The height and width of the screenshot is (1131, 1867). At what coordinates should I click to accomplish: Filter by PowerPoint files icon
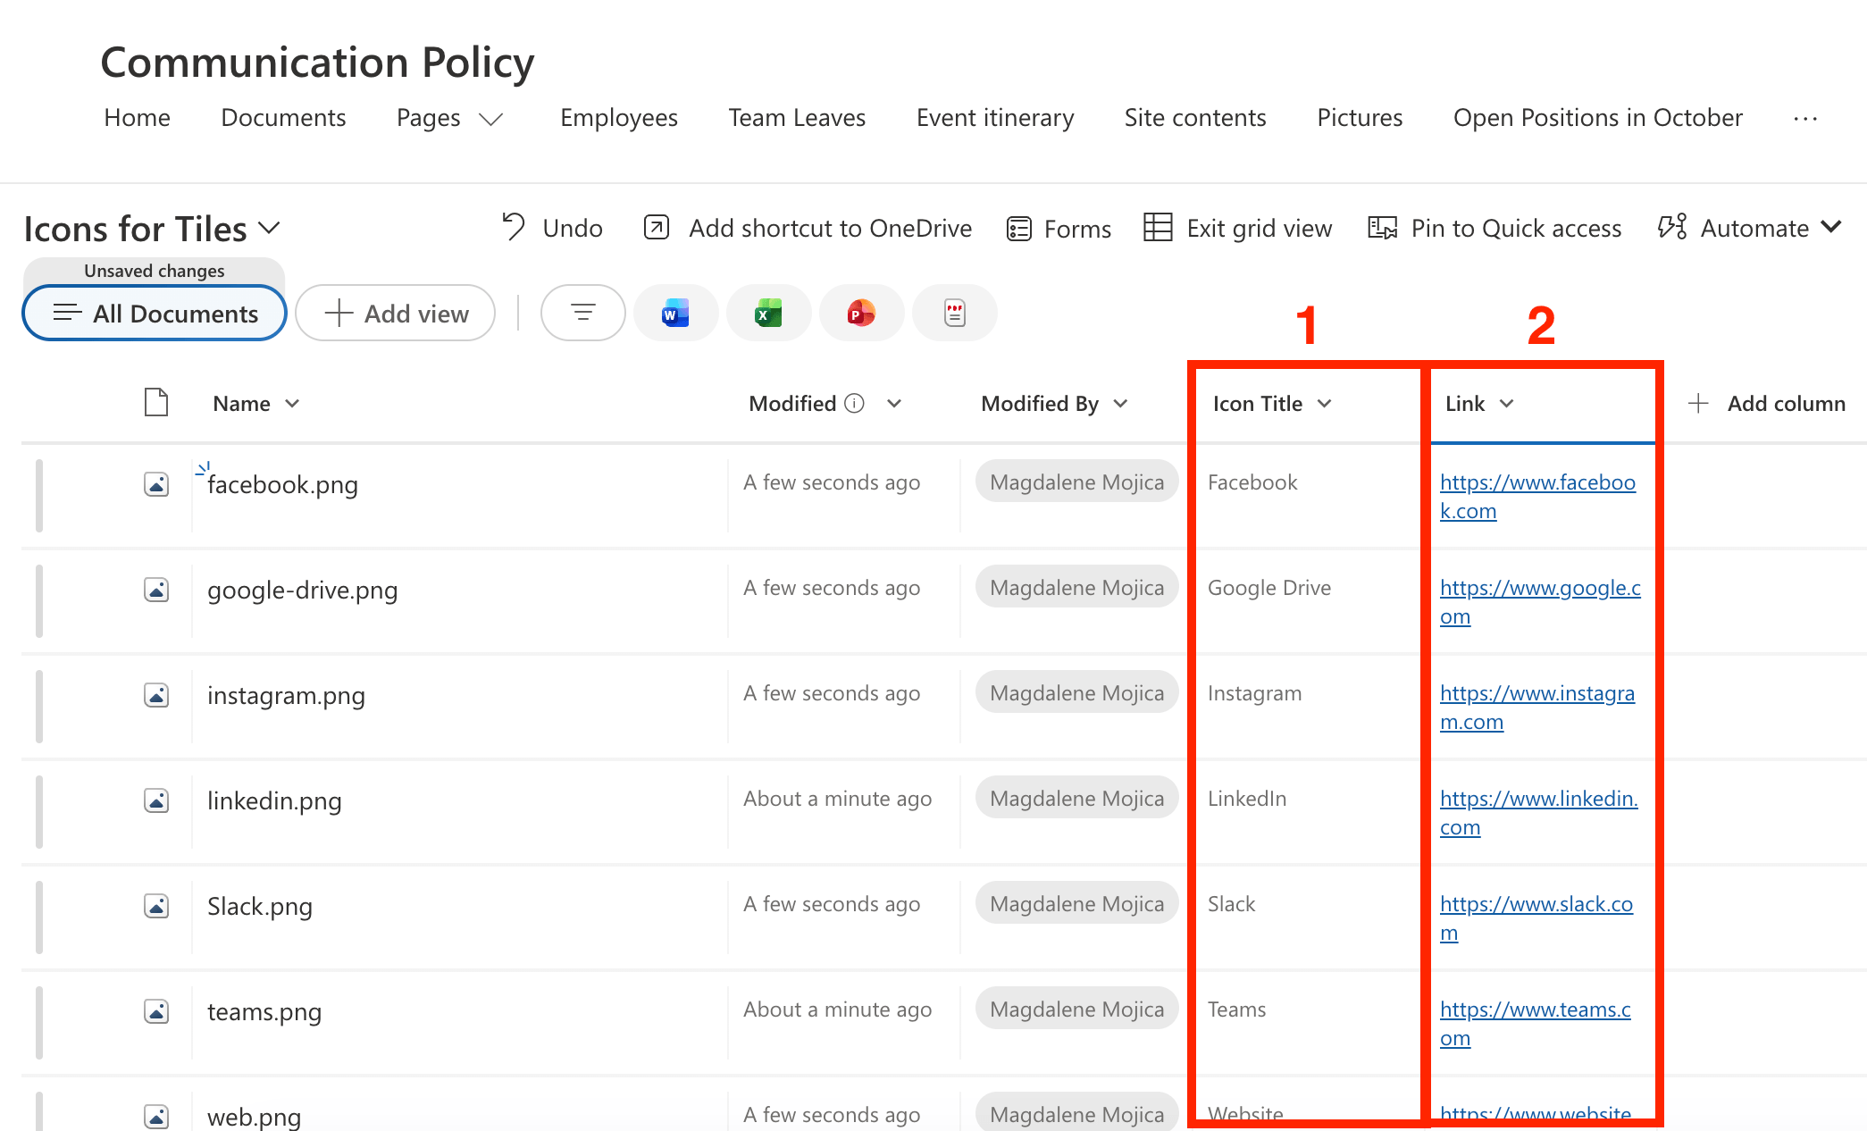[861, 313]
